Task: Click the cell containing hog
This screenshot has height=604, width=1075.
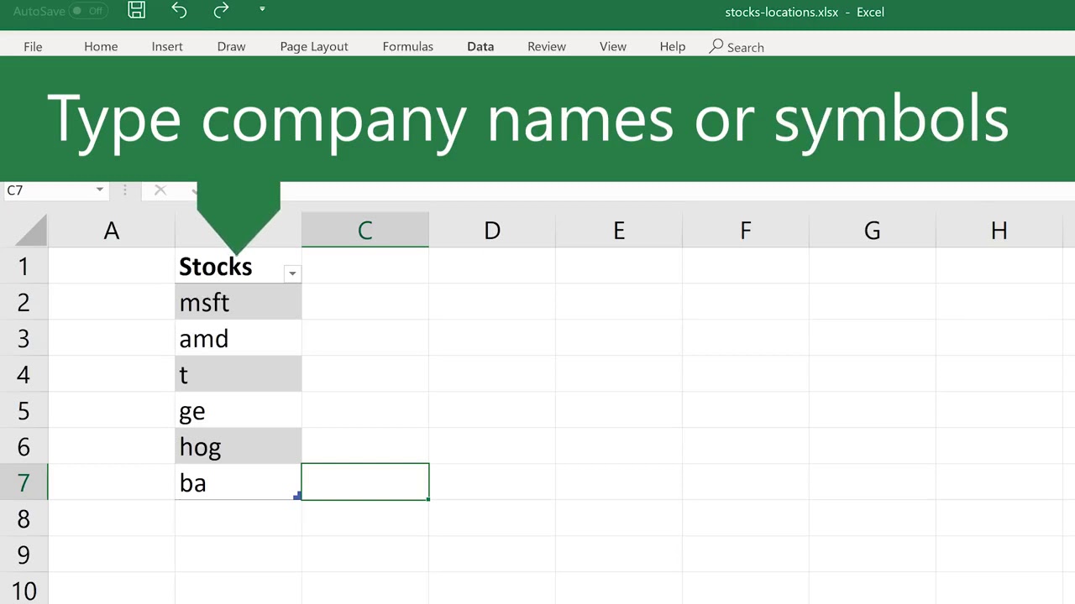Action: tap(239, 446)
